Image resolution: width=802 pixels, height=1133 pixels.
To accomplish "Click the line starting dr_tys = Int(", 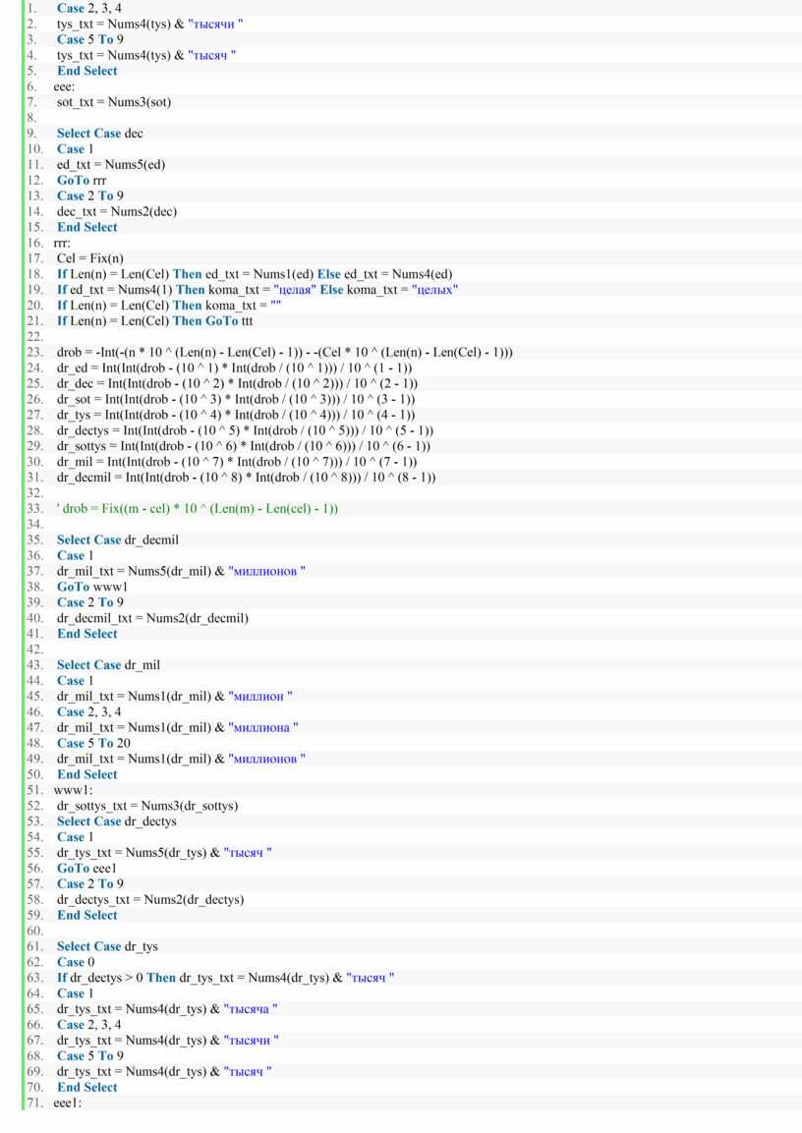I will click(x=236, y=415).
